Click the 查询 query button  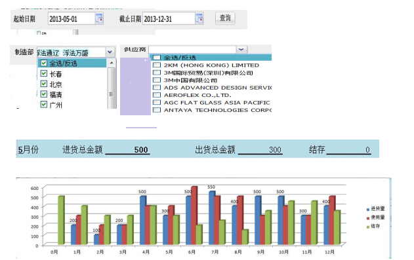[225, 18]
